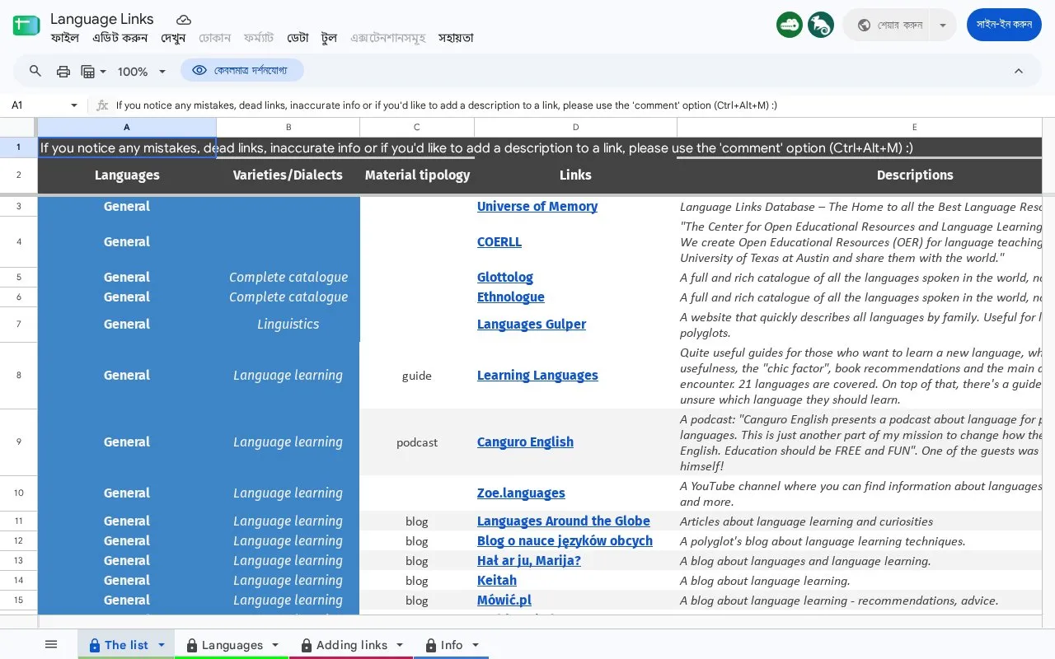Click the search magnifier in the toolbar
The image size is (1055, 659).
[x=35, y=72]
